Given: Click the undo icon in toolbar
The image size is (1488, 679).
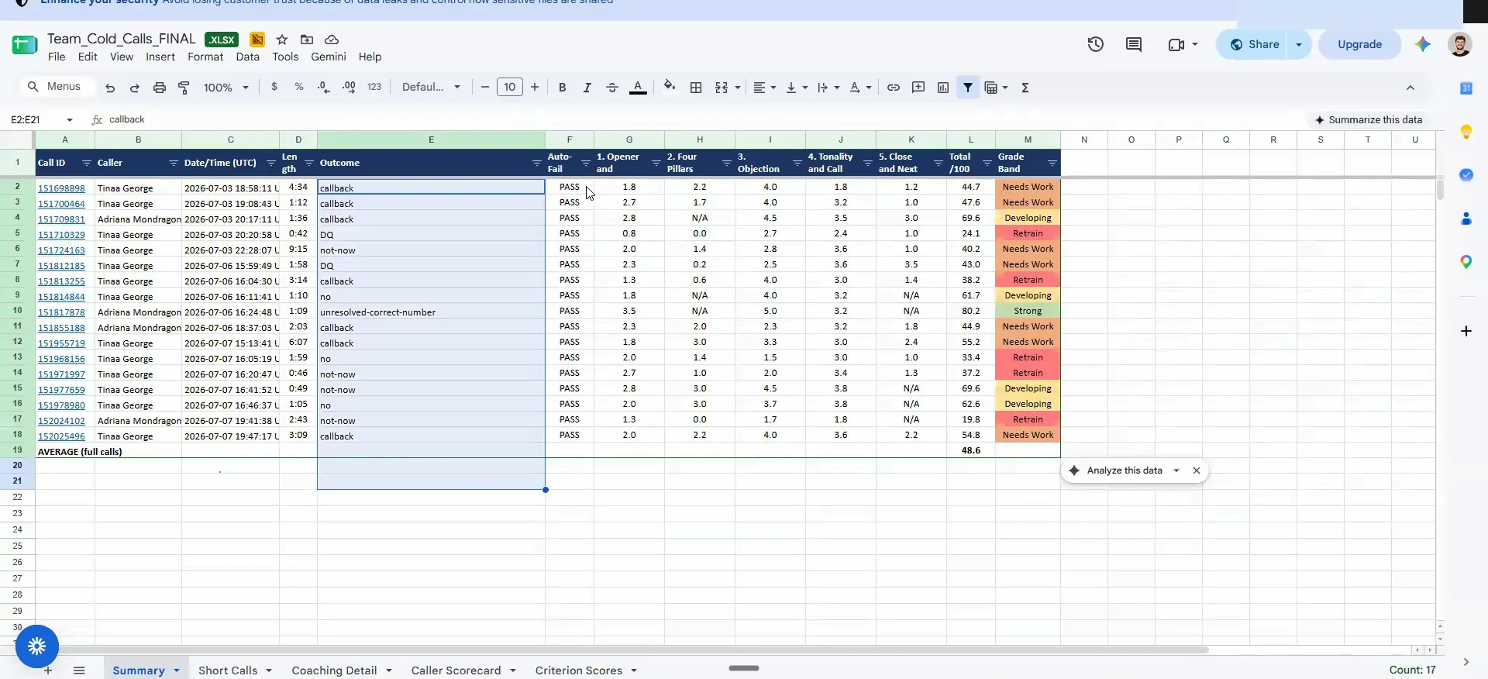Looking at the screenshot, I should click(110, 88).
